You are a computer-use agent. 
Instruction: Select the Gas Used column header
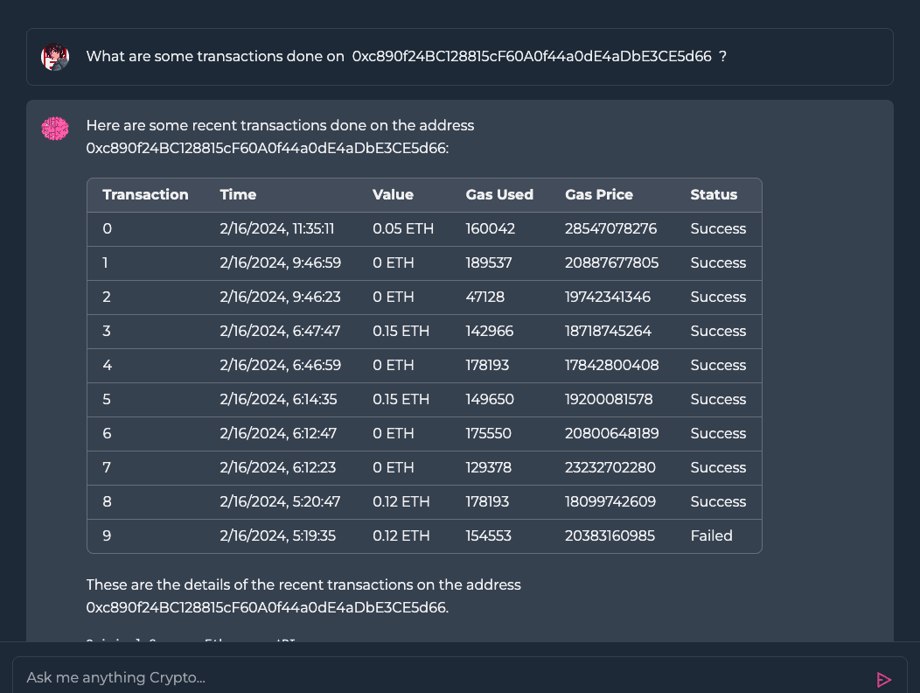click(x=499, y=194)
